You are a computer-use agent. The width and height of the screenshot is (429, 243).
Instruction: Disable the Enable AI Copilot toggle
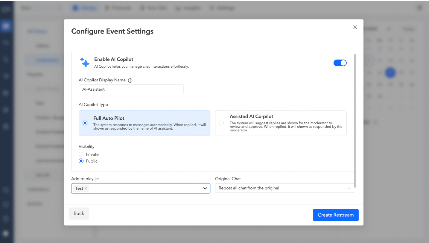pyautogui.click(x=340, y=63)
